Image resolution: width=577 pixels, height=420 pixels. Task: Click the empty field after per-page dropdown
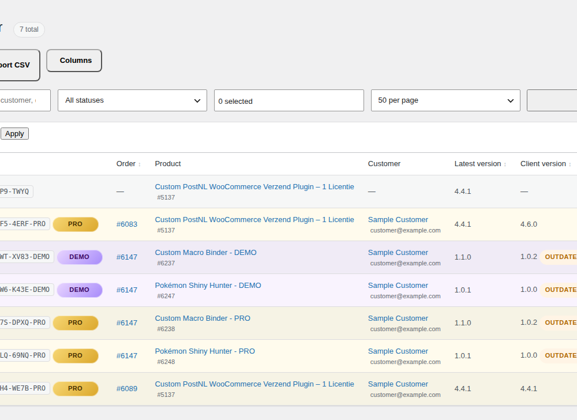(552, 100)
